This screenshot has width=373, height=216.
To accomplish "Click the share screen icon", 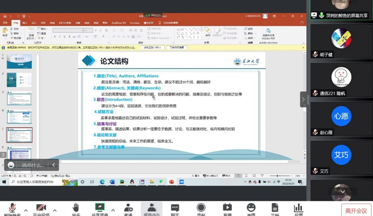I will click(100, 208).
